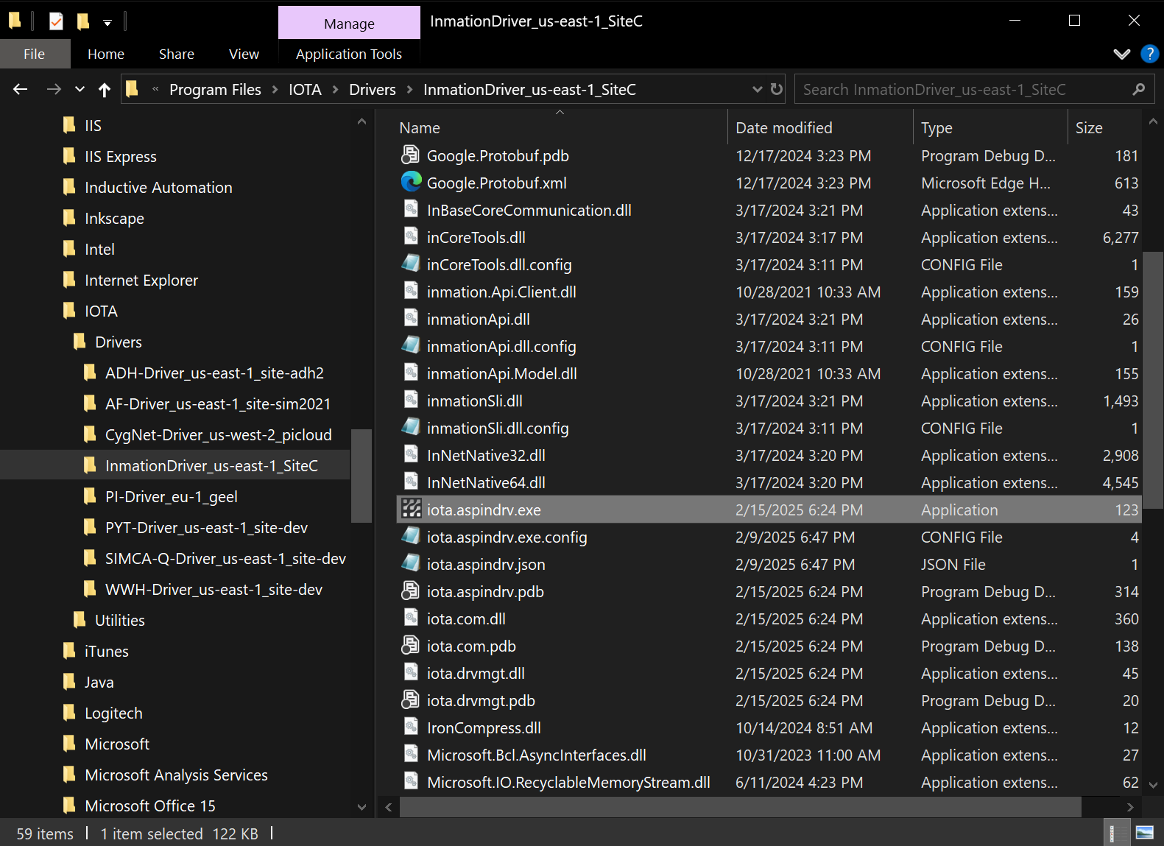Open the Application Tools tab
1164x846 pixels.
349,54
